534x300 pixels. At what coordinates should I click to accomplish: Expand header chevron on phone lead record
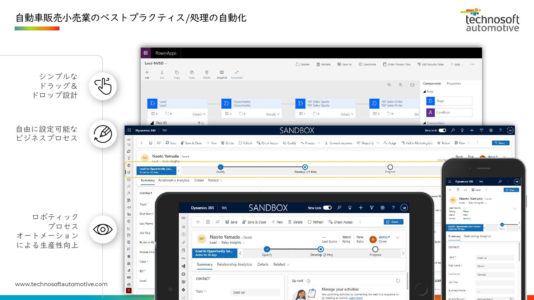coord(515,209)
